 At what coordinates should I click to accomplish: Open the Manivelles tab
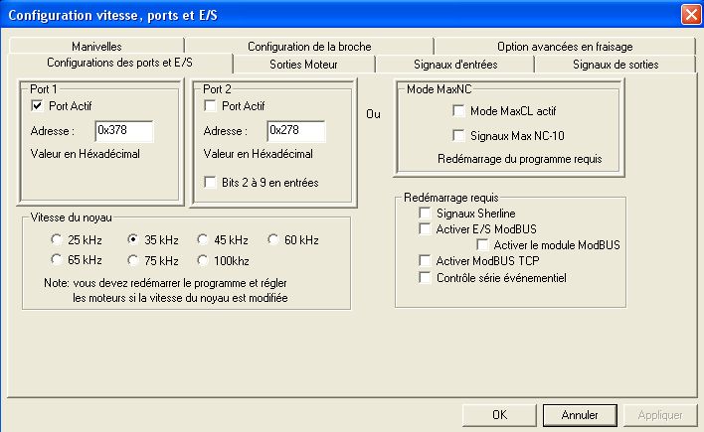coord(96,47)
